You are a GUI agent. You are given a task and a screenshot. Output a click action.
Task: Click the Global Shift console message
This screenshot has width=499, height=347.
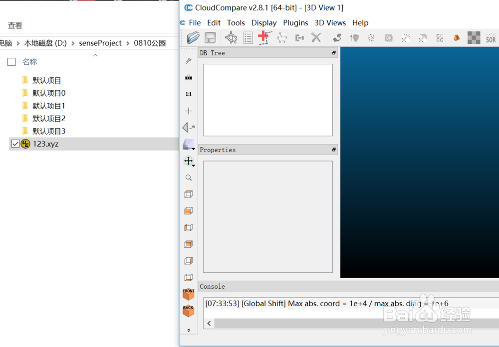click(327, 304)
